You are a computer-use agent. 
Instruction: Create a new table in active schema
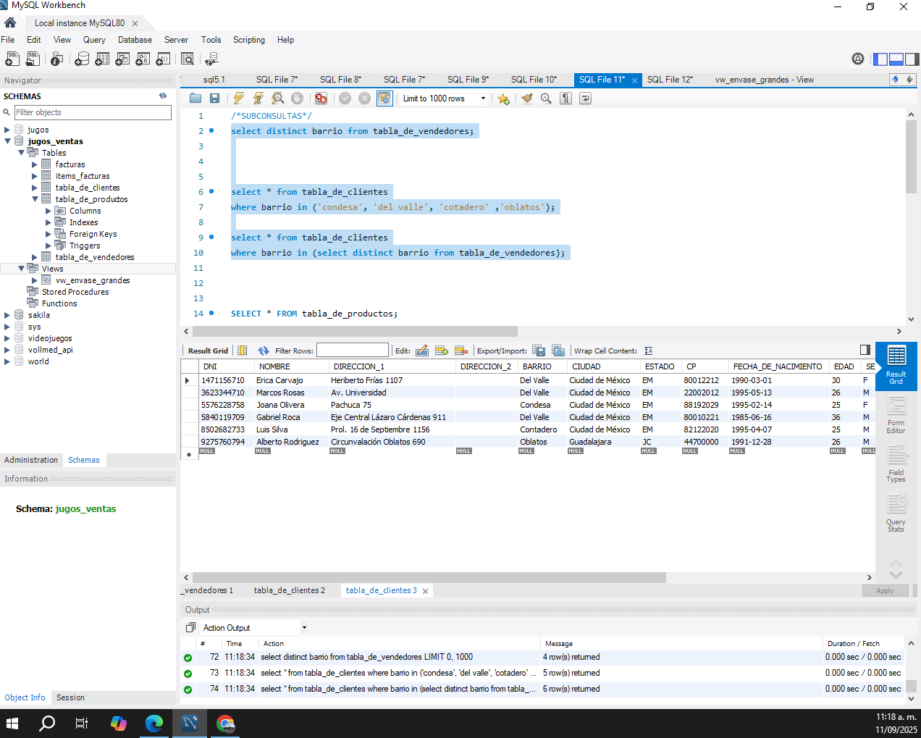tap(102, 59)
